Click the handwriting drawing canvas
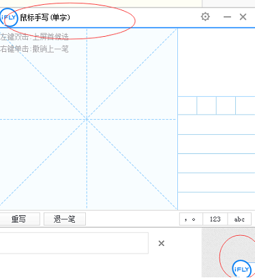This screenshot has height=278, width=255. click(x=89, y=119)
